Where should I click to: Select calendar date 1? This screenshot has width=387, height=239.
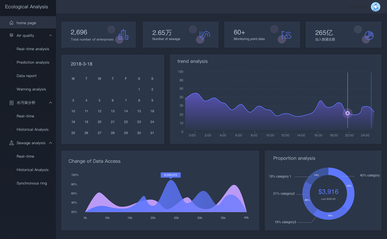tap(139, 89)
